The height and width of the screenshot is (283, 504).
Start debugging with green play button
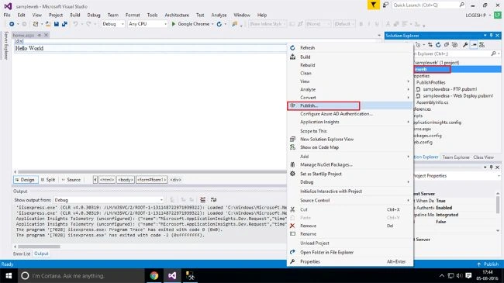(174, 24)
